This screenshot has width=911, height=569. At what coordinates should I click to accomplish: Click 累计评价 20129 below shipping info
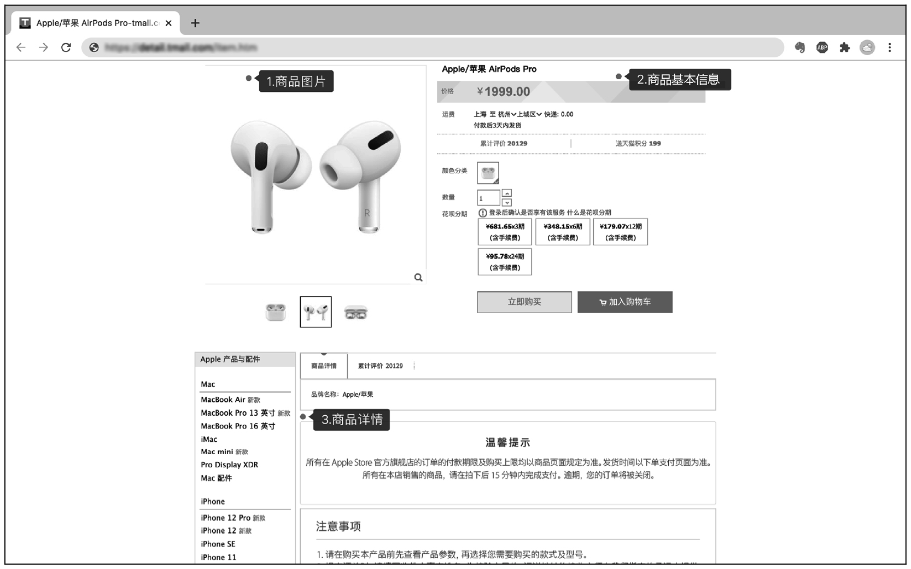tap(504, 143)
